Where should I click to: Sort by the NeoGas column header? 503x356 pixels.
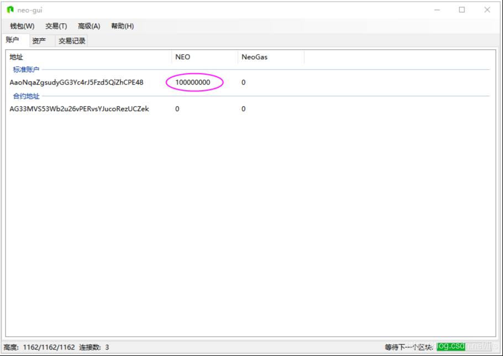271,57
